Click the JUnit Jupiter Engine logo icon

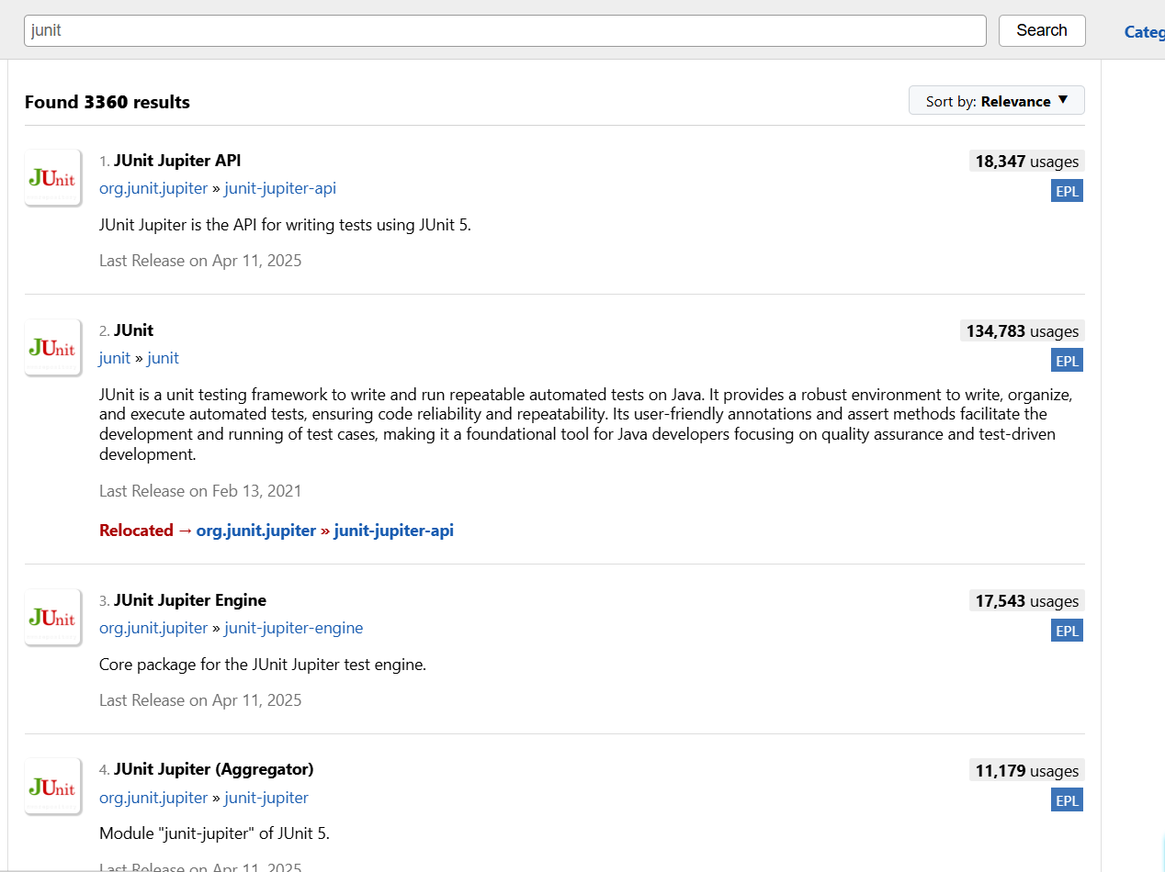(52, 617)
